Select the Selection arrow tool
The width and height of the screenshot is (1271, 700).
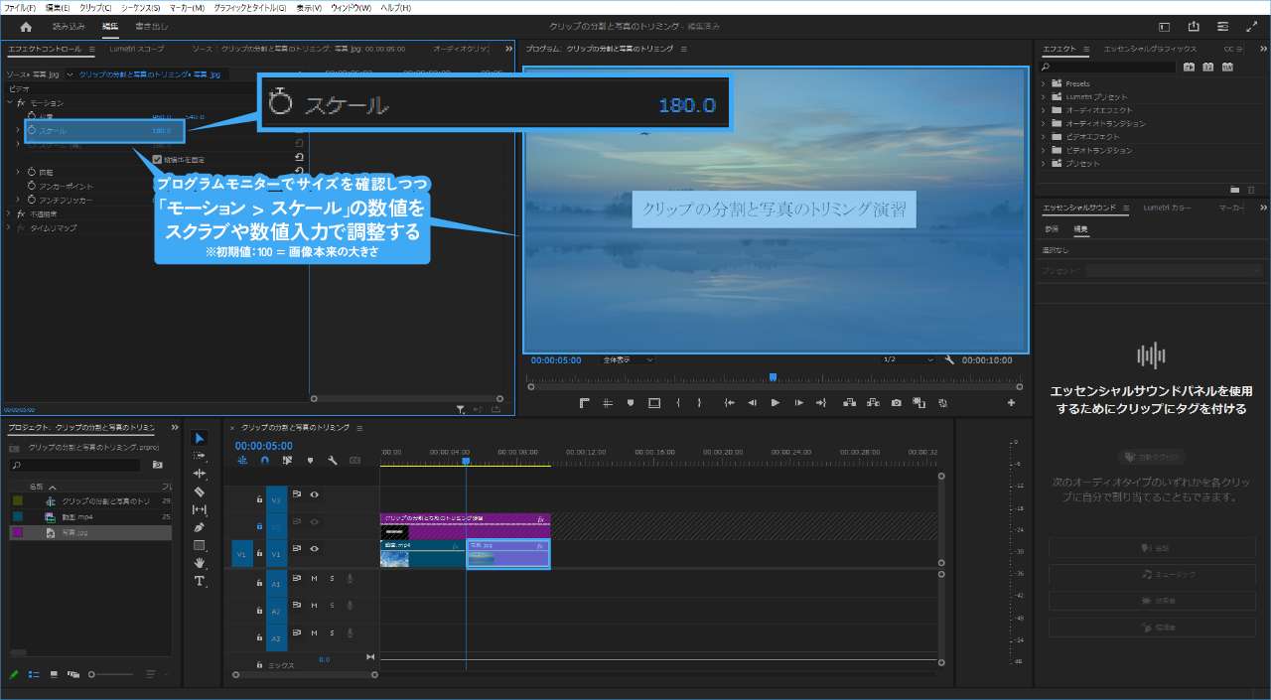[200, 438]
